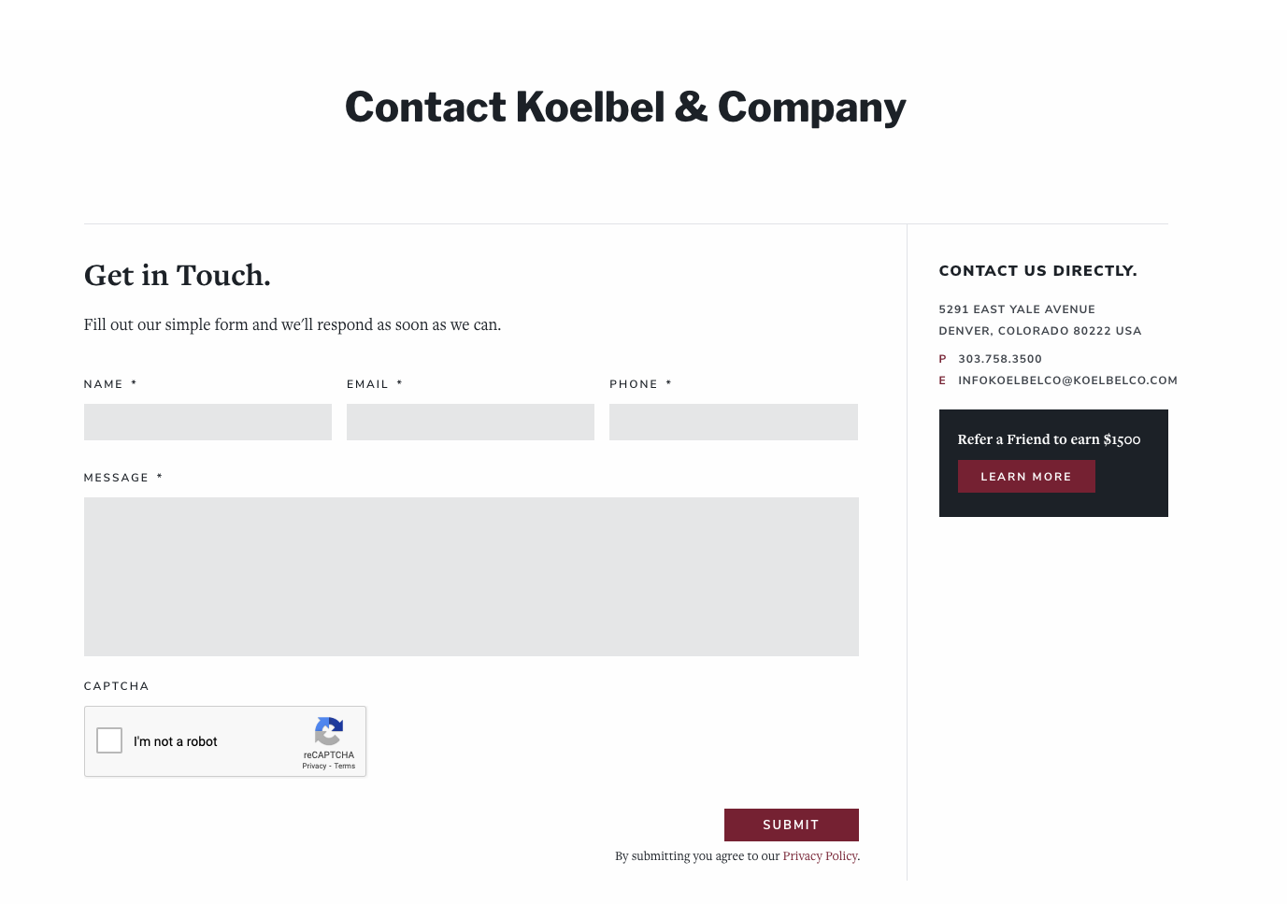Click the red "P" phone marker
This screenshot has height=904, width=1287.
[x=942, y=359]
